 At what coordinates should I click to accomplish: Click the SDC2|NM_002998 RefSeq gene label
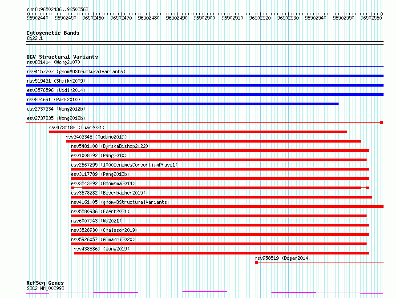pos(45,288)
